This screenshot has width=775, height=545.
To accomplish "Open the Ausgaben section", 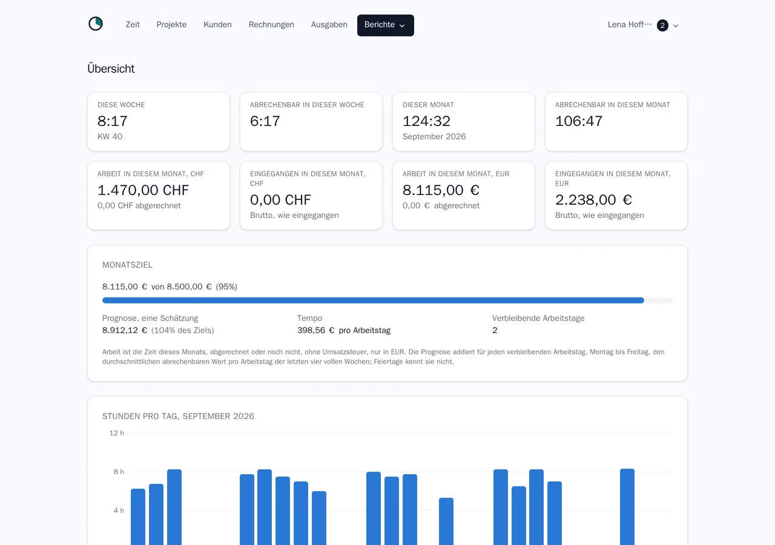I will pyautogui.click(x=329, y=25).
